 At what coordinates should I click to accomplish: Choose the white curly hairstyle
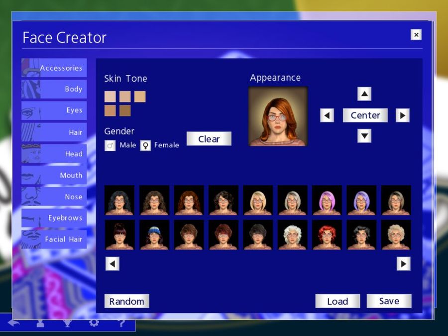pos(292,235)
